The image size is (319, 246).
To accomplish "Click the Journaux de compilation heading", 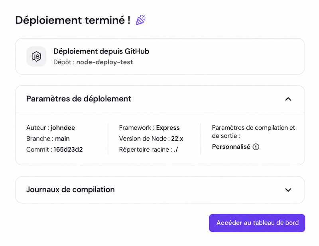I will (x=71, y=190).
